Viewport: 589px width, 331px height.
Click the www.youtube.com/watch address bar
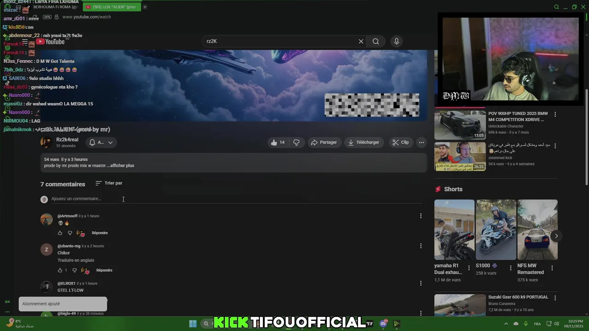click(x=87, y=17)
